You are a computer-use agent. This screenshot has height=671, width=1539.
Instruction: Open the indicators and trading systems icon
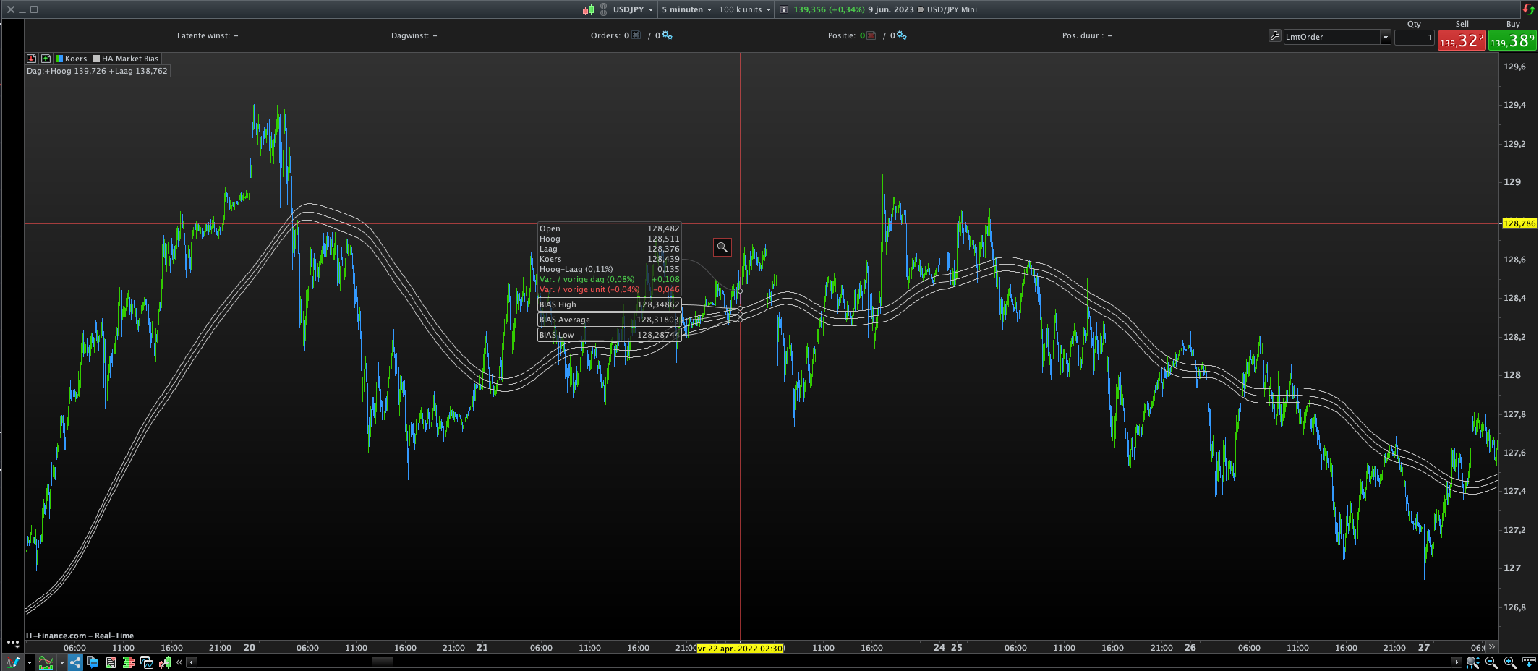[x=46, y=662]
